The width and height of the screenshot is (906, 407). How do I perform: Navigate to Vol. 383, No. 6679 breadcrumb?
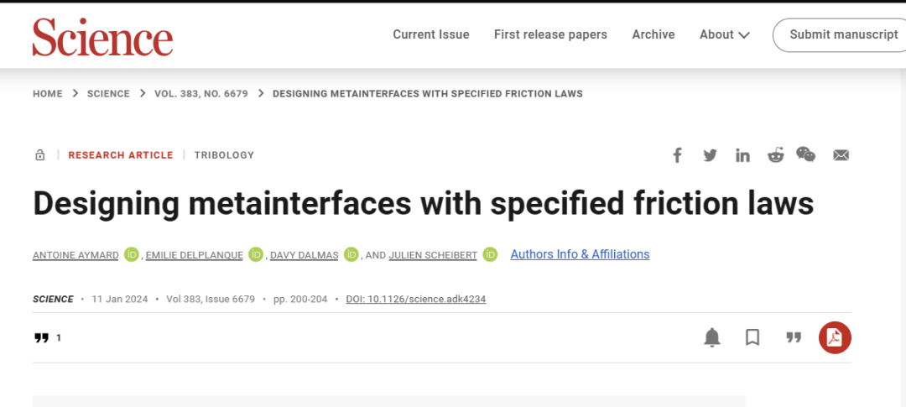[x=201, y=94]
